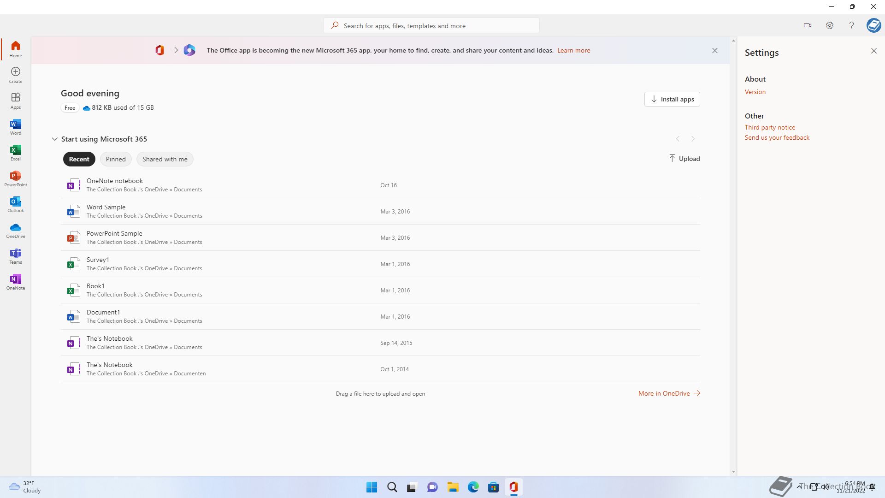Image resolution: width=885 pixels, height=498 pixels.
Task: Open File Explorer from taskbar
Action: (453, 487)
